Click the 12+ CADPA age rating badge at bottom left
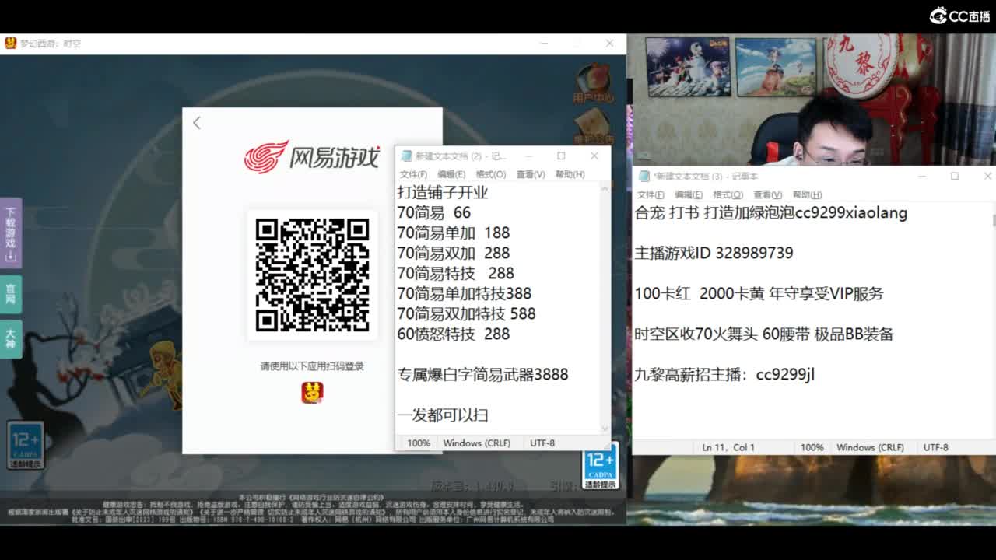This screenshot has width=996, height=560. [x=26, y=446]
